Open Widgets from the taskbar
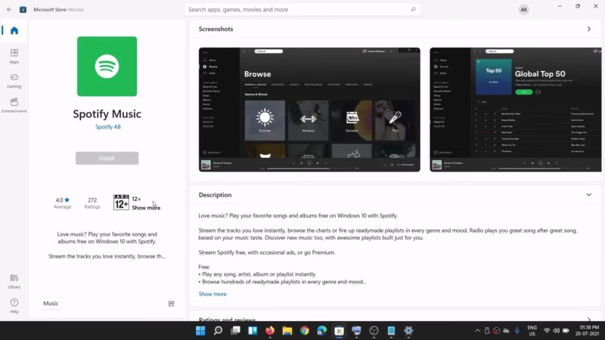Screen dimensions: 605x340 253,331
